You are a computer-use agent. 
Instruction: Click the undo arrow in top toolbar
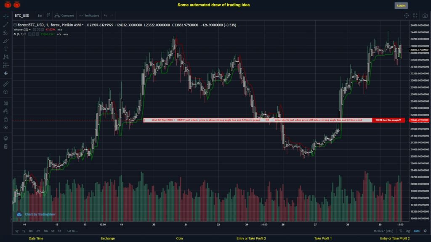click(x=106, y=16)
